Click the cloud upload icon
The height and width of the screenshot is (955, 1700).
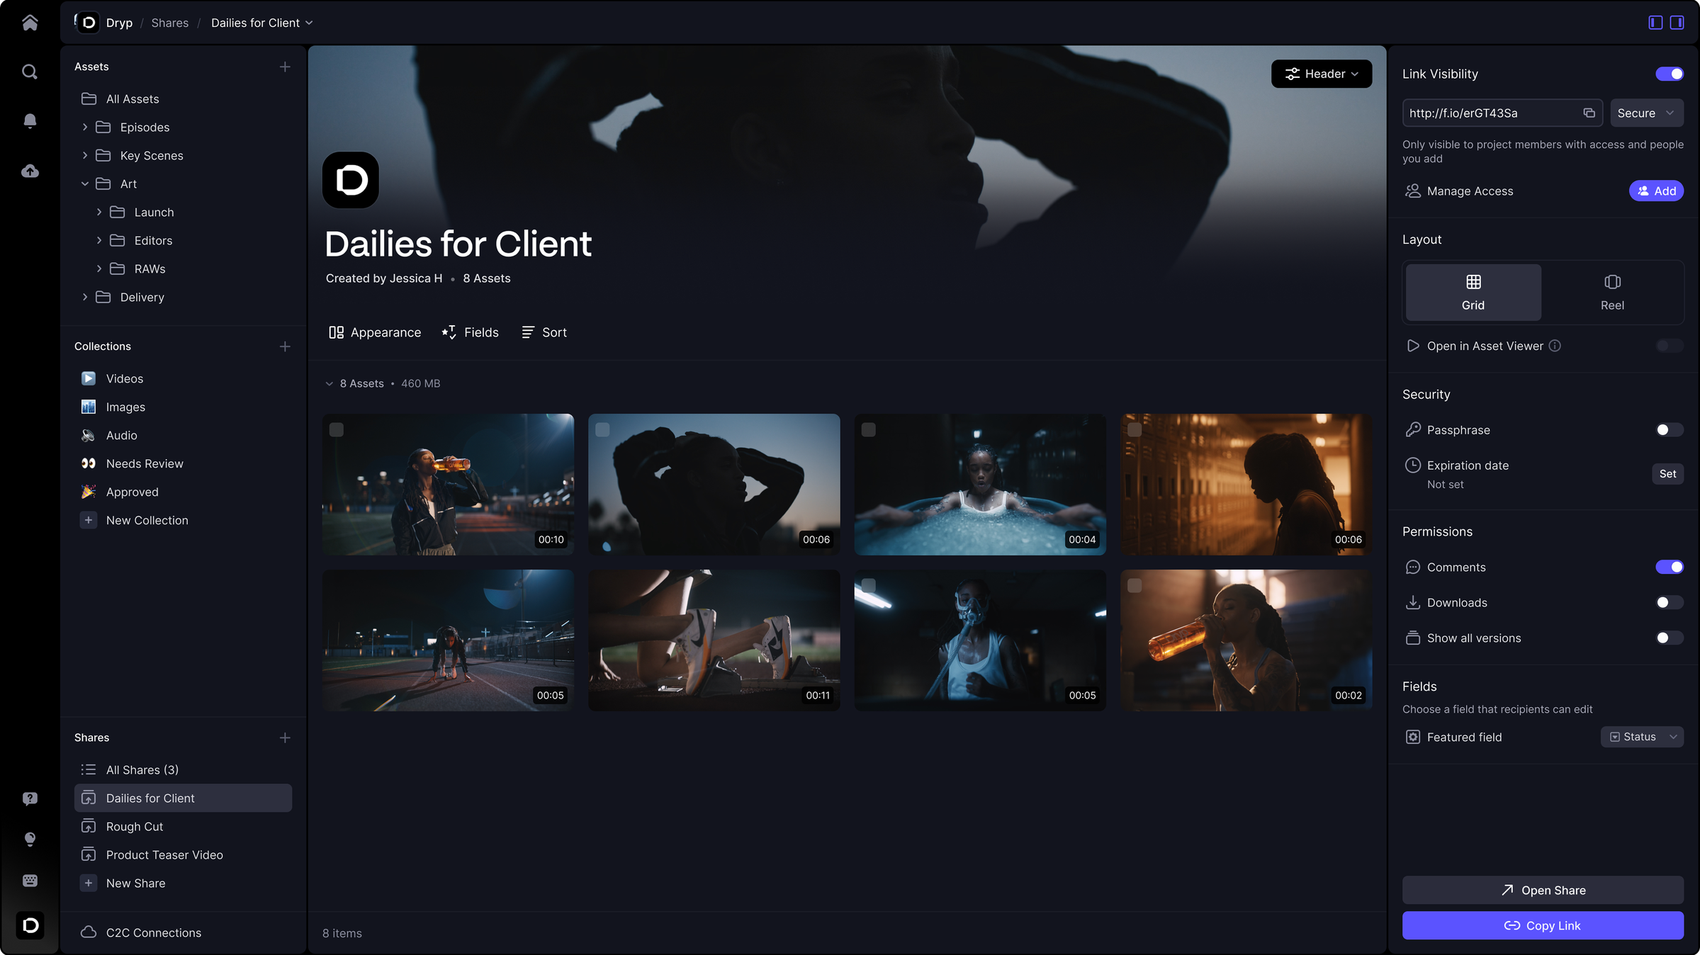pyautogui.click(x=30, y=171)
